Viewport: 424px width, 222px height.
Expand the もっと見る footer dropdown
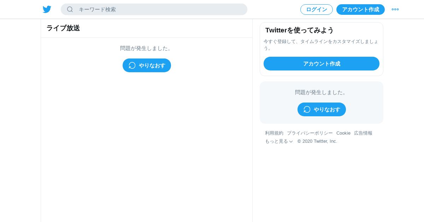(279, 141)
